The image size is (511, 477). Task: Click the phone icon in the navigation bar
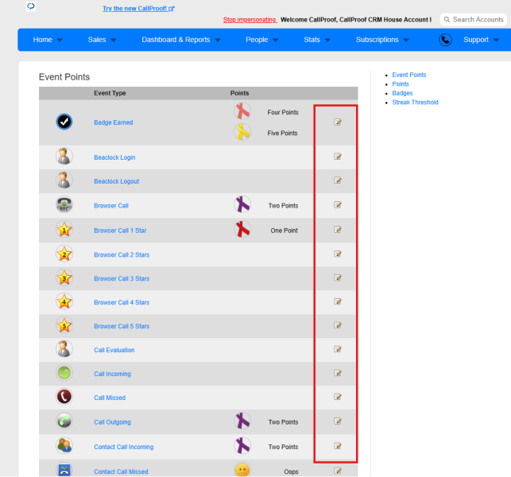445,40
